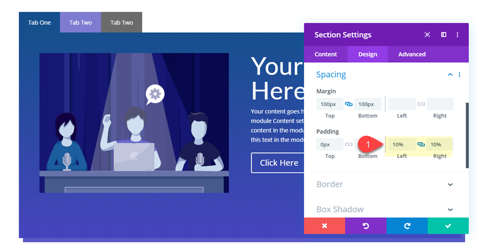Select the purple Tab Two tab
This screenshot has height=250, width=477.
80,22
